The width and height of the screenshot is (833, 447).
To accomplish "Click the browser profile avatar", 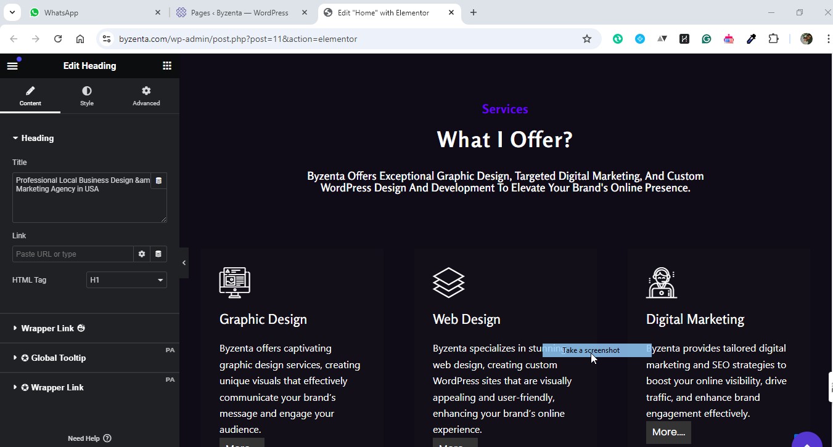I will (x=806, y=38).
